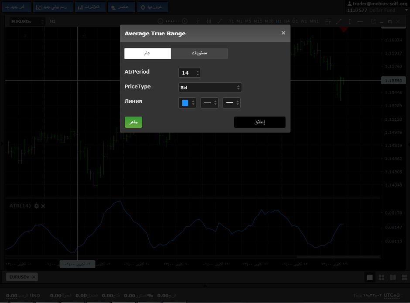This screenshot has height=303, width=410.
Task: Click the أمر جديد (New order) button
Action: [x=16, y=7]
